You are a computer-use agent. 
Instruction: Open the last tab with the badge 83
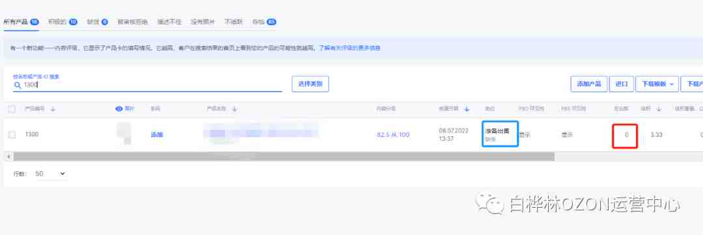(x=264, y=22)
